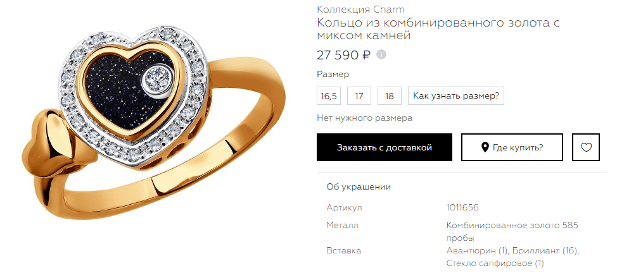Select ring size 16,5
The height and width of the screenshot is (273, 617).
[x=329, y=96]
